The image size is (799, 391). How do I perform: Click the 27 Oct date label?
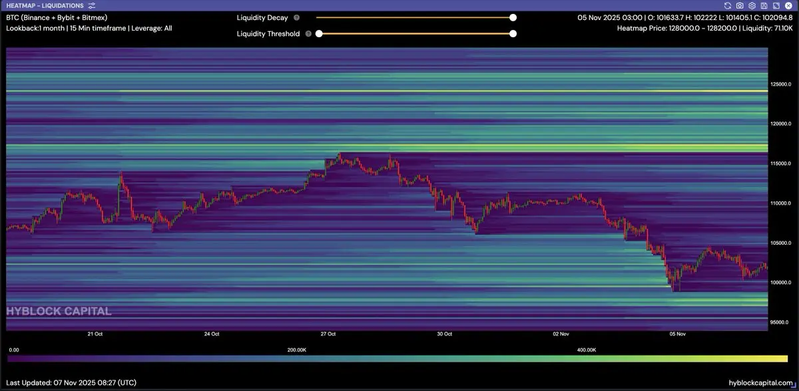point(328,334)
